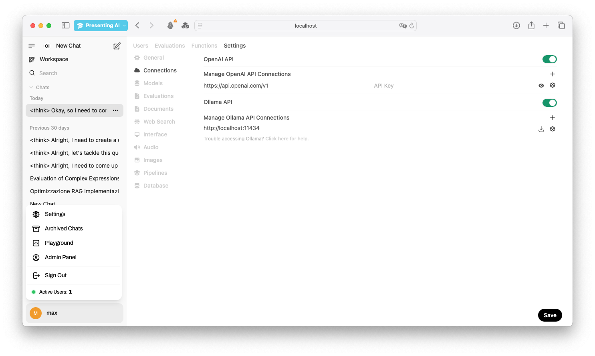Collapse the Chats section chevron
595x356 pixels.
point(31,88)
